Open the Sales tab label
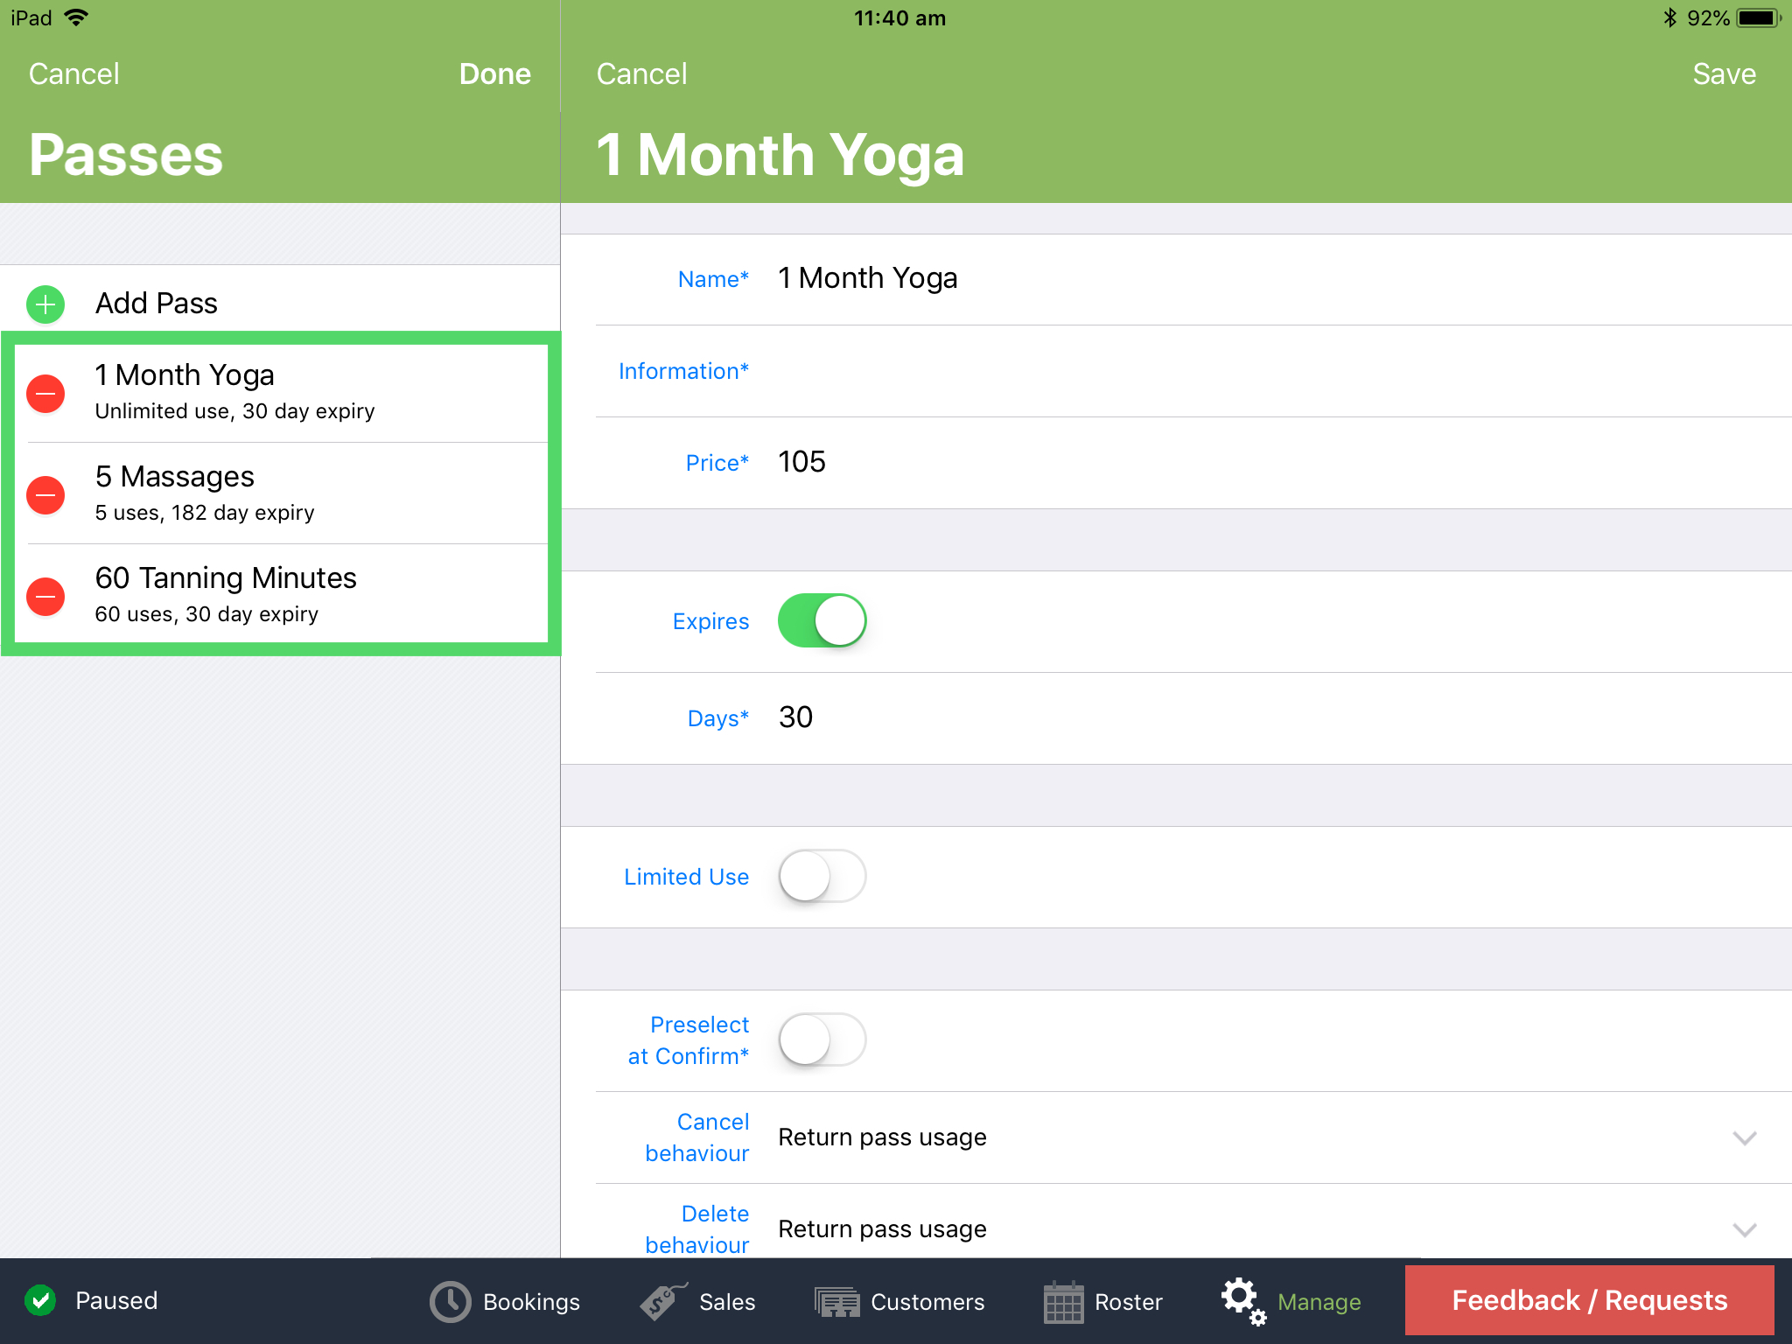The height and width of the screenshot is (1344, 1792). (727, 1302)
